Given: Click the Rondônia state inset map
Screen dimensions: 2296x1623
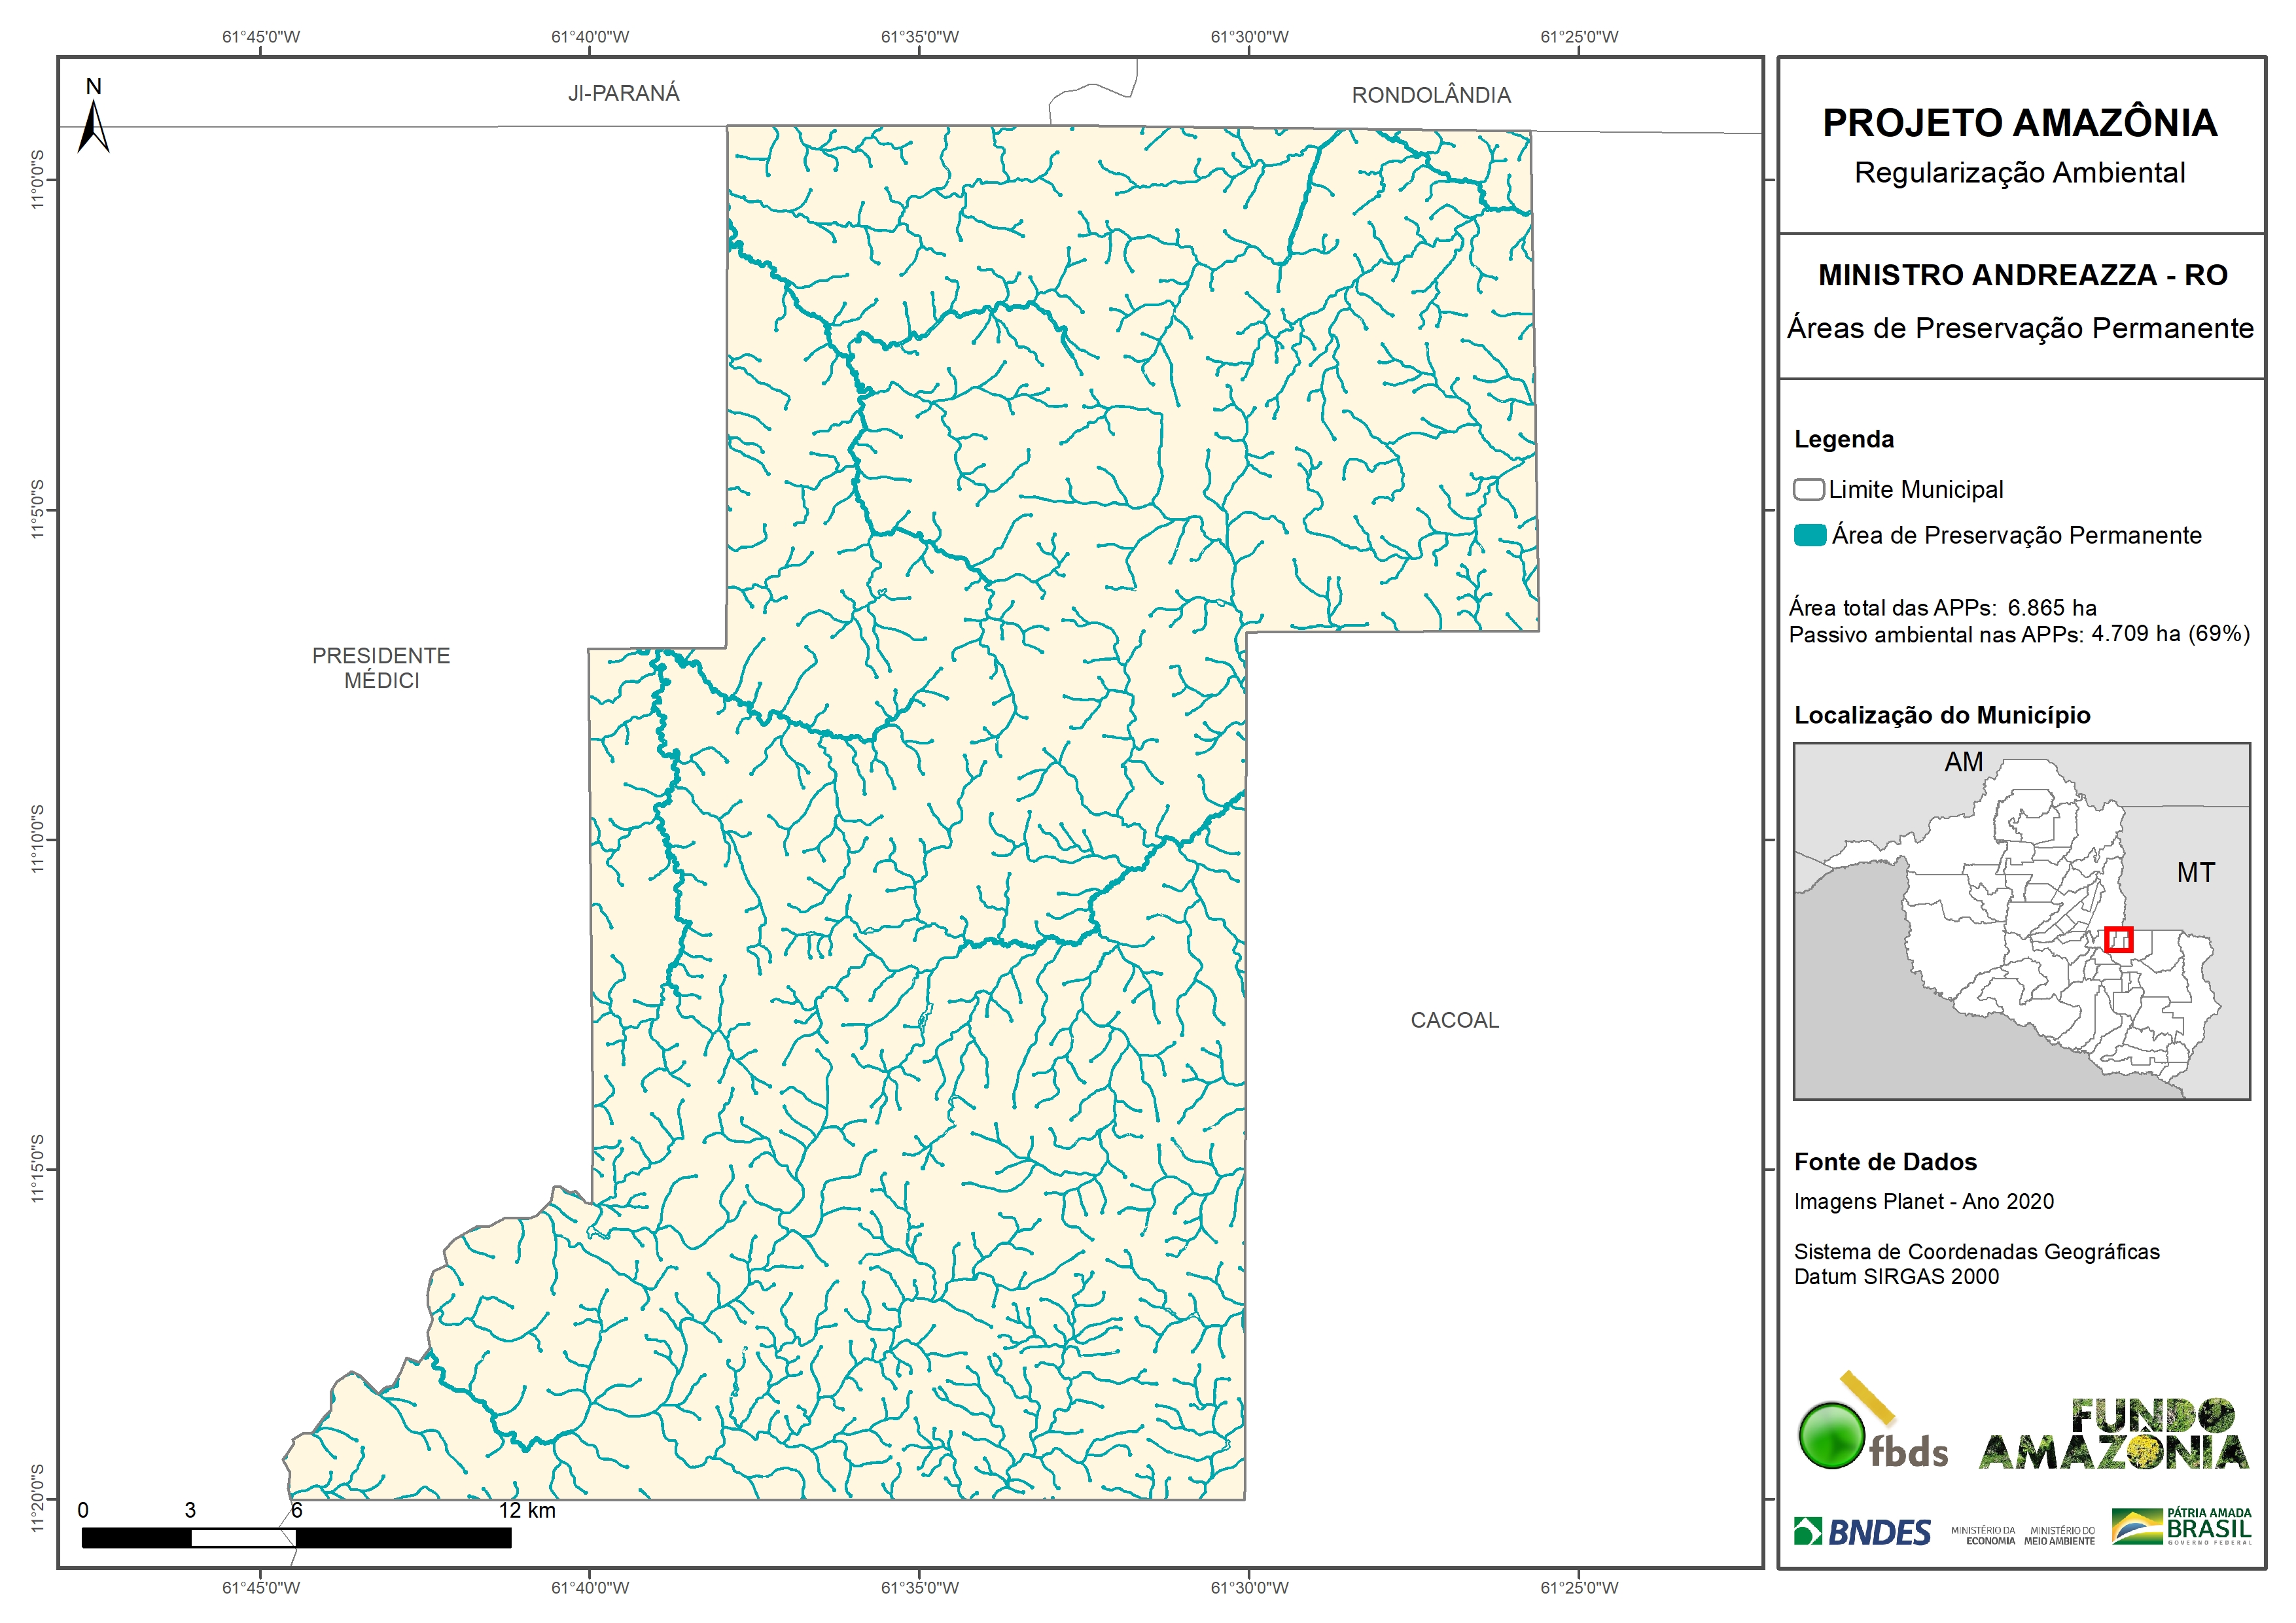Looking at the screenshot, I should tap(2021, 921).
